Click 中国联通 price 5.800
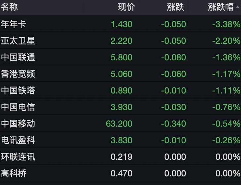Image resolution: width=241 pixels, height=185 pixels. coord(121,57)
